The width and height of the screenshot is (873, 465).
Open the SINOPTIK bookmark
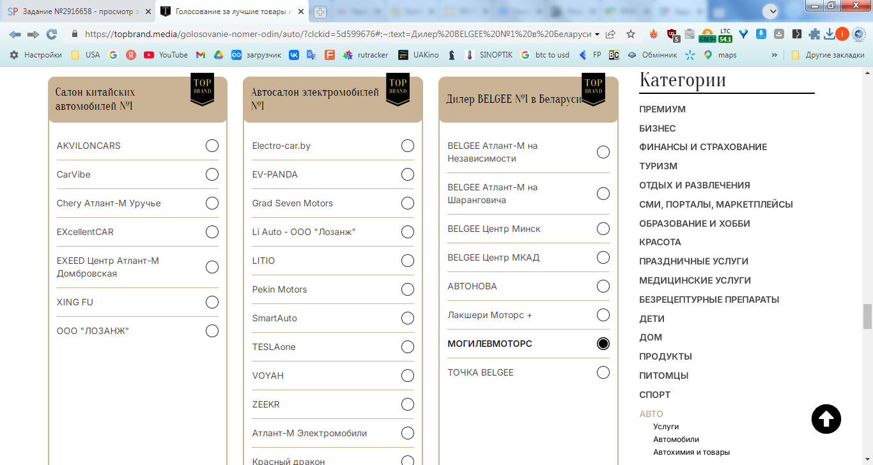point(489,55)
